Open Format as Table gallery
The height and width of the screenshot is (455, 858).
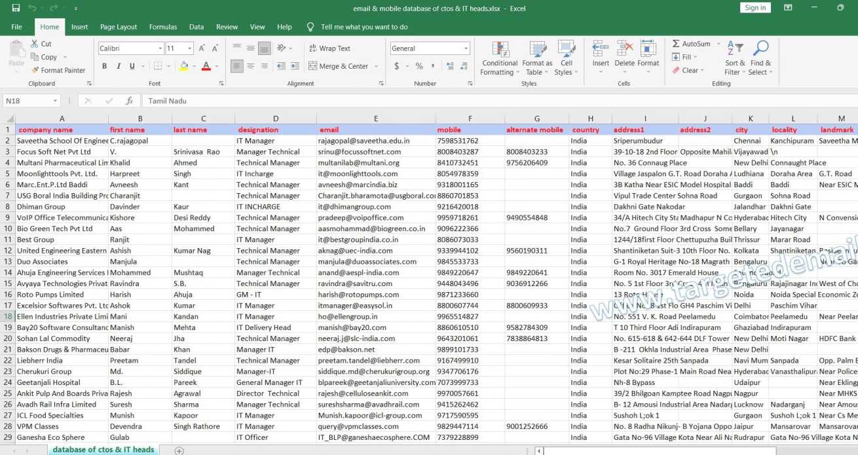click(x=538, y=58)
